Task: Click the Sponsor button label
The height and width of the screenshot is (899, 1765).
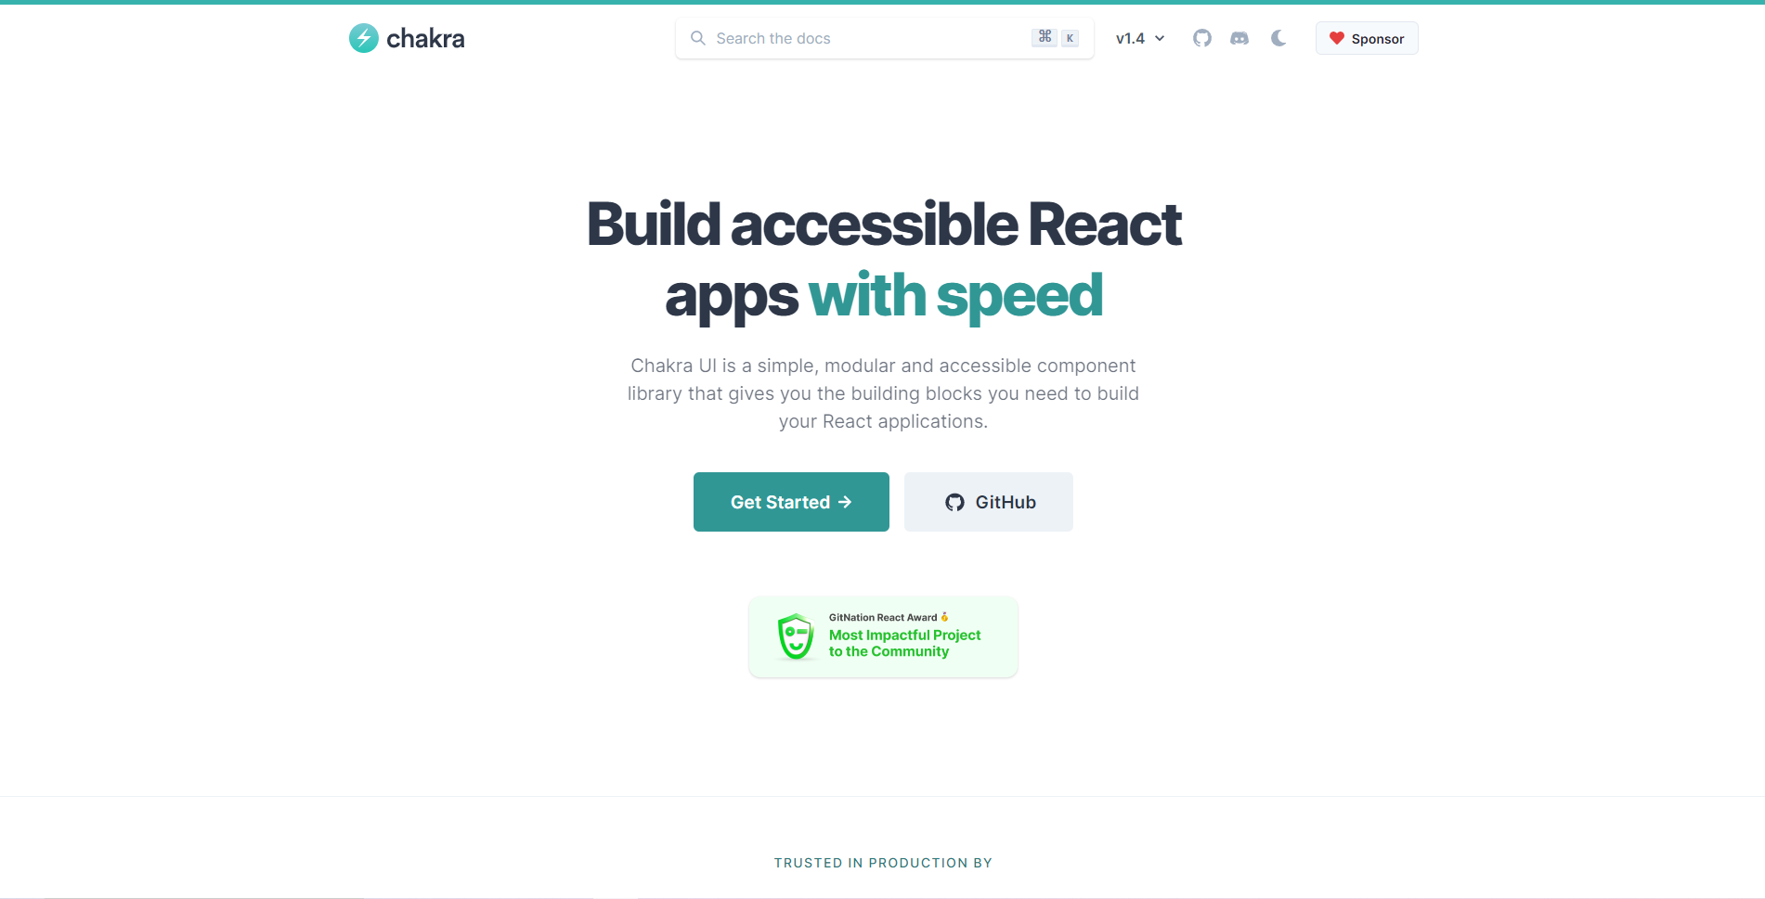Action: click(x=1377, y=39)
